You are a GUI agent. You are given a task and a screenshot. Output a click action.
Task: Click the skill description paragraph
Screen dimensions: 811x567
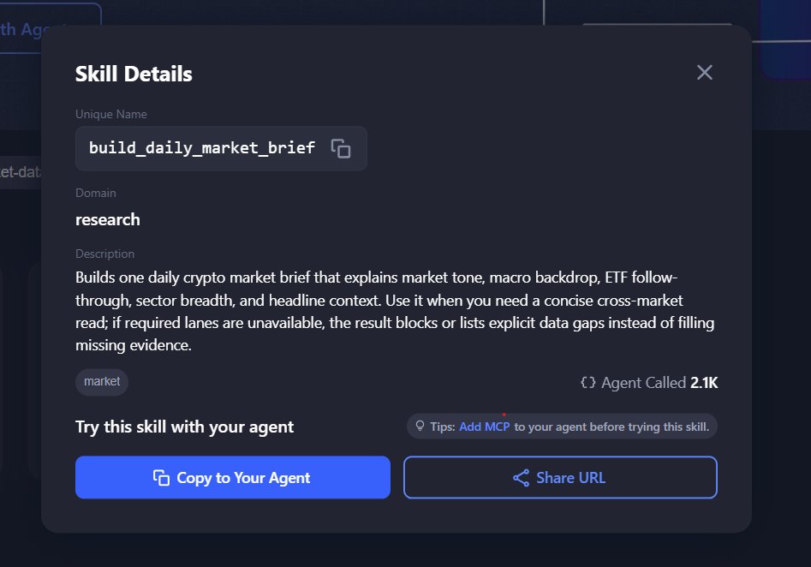(x=395, y=311)
